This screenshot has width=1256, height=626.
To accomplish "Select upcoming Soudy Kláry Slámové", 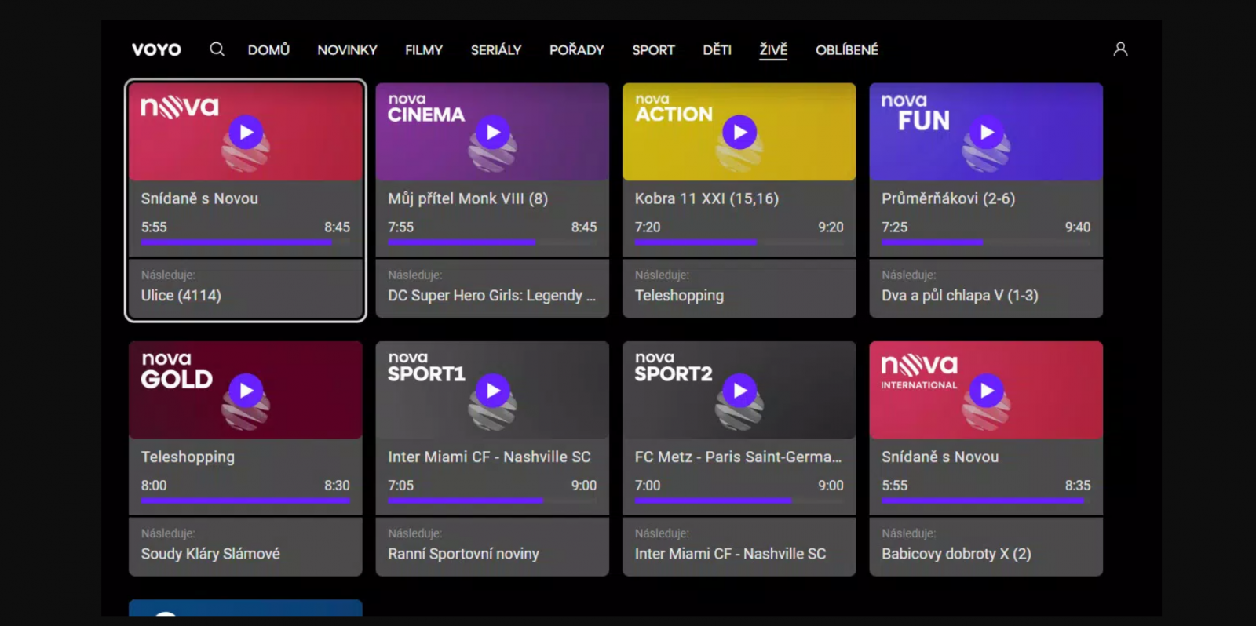I will (x=210, y=554).
